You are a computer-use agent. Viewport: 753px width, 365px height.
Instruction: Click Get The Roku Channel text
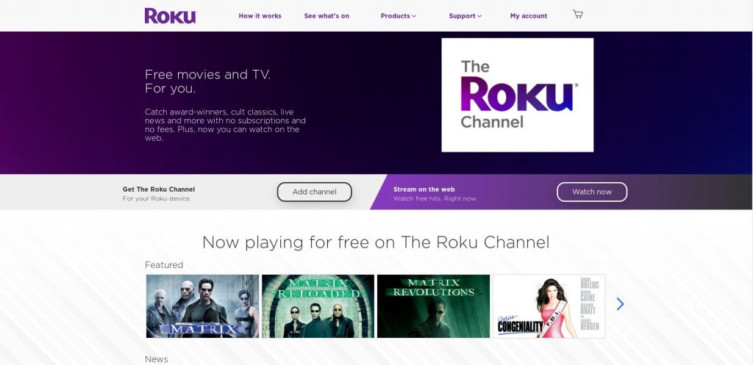[x=159, y=189]
